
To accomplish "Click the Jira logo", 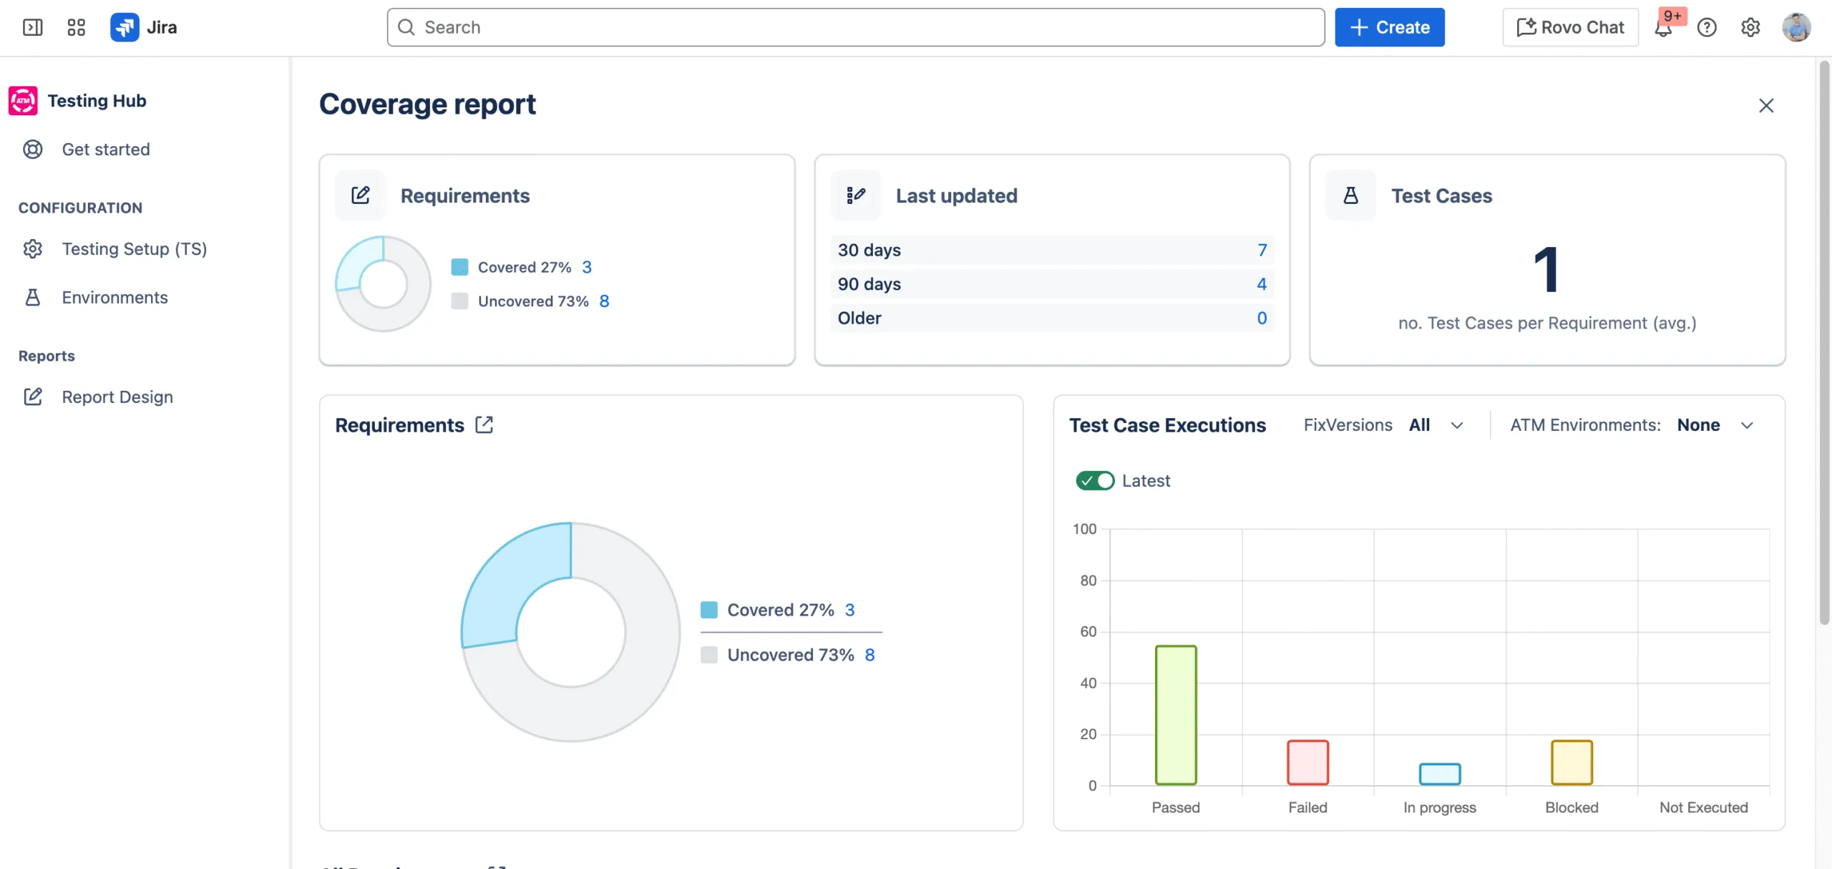I will [x=125, y=26].
